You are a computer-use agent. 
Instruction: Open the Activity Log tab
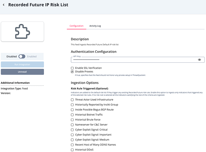click(95, 26)
